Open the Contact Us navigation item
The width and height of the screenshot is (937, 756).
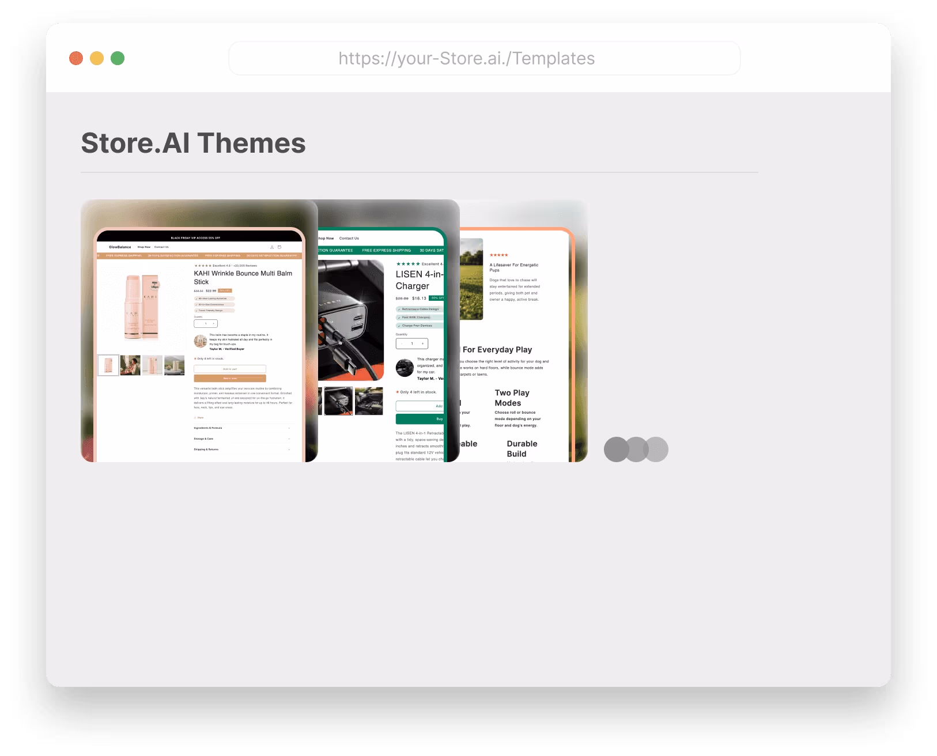161,247
